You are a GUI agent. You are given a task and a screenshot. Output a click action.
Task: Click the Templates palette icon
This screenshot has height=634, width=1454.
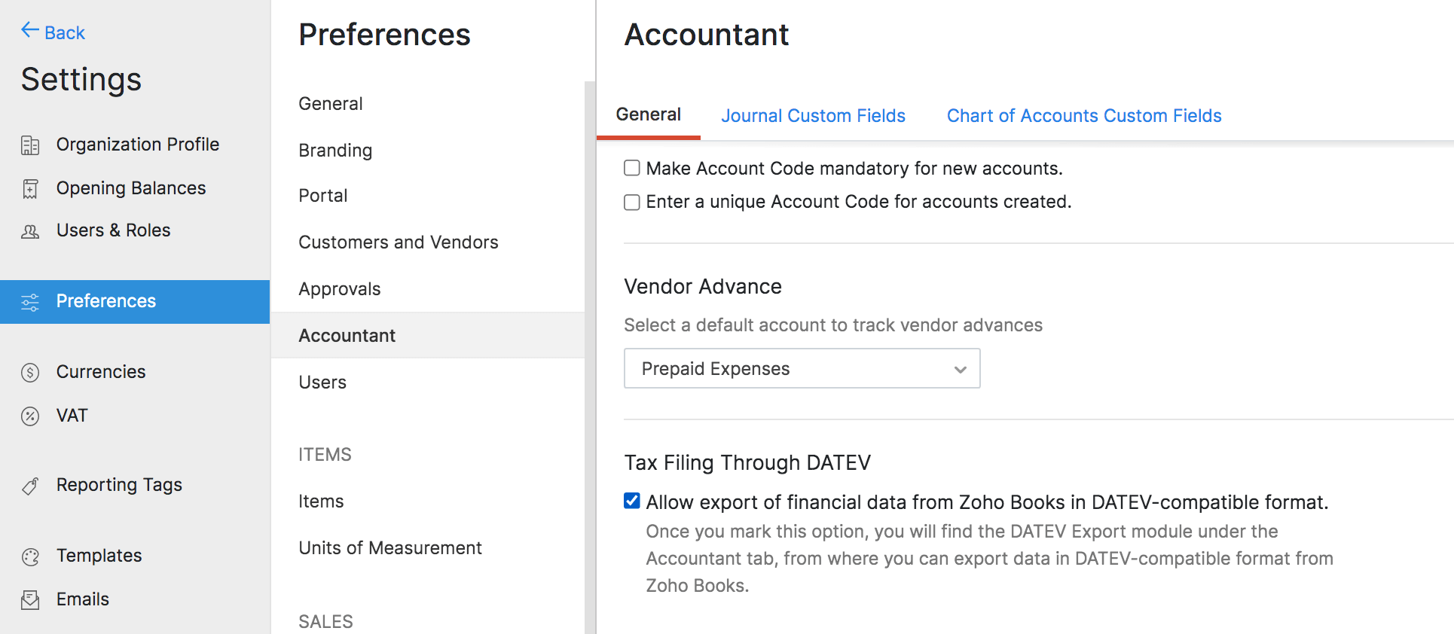click(30, 556)
